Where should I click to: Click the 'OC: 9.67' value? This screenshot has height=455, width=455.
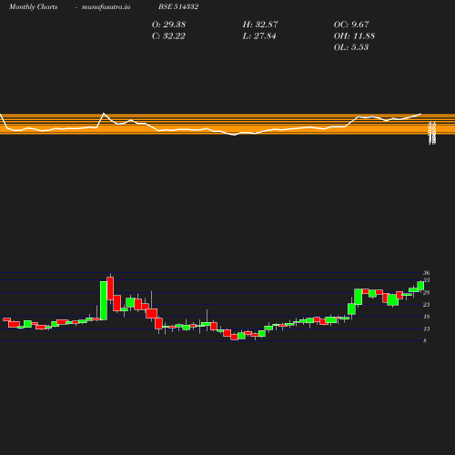(351, 25)
